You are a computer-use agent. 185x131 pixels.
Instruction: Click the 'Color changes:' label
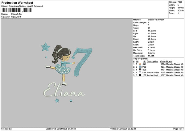(x=140, y=23)
